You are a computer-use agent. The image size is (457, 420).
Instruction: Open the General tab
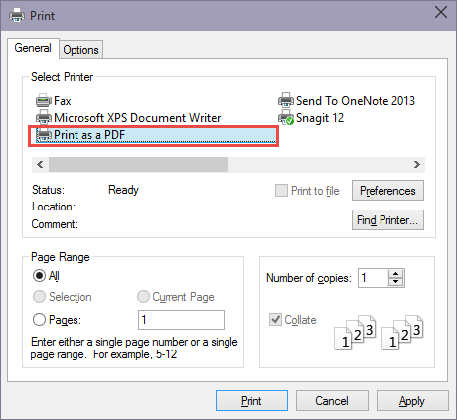33,48
